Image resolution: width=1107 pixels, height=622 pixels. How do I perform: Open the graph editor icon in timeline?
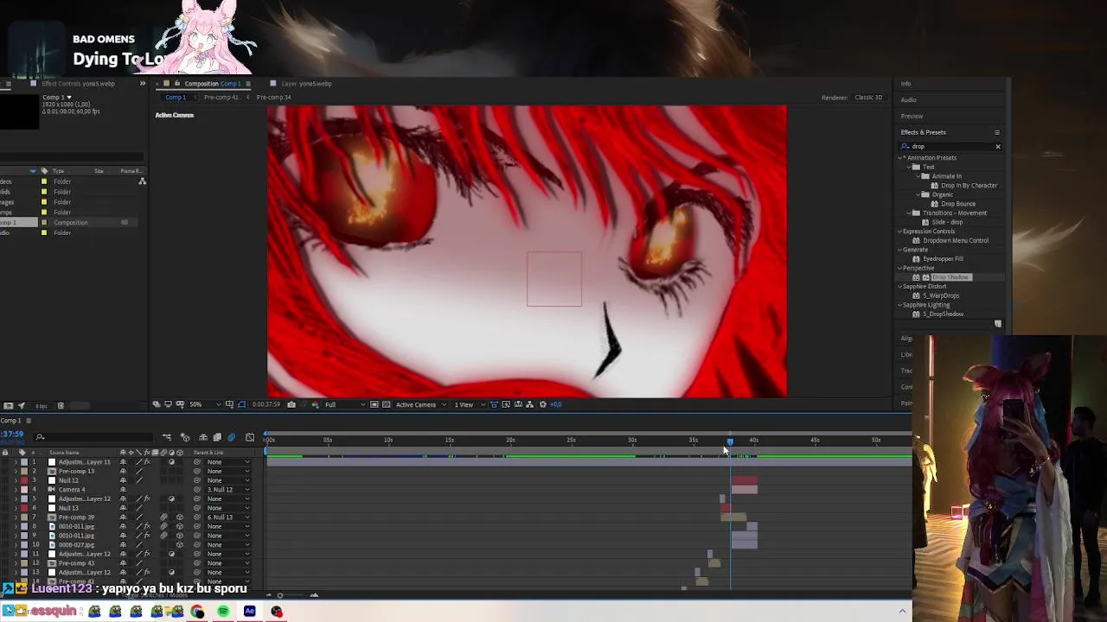pos(250,437)
